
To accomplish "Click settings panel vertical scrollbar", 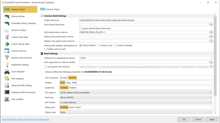I will (215, 56).
